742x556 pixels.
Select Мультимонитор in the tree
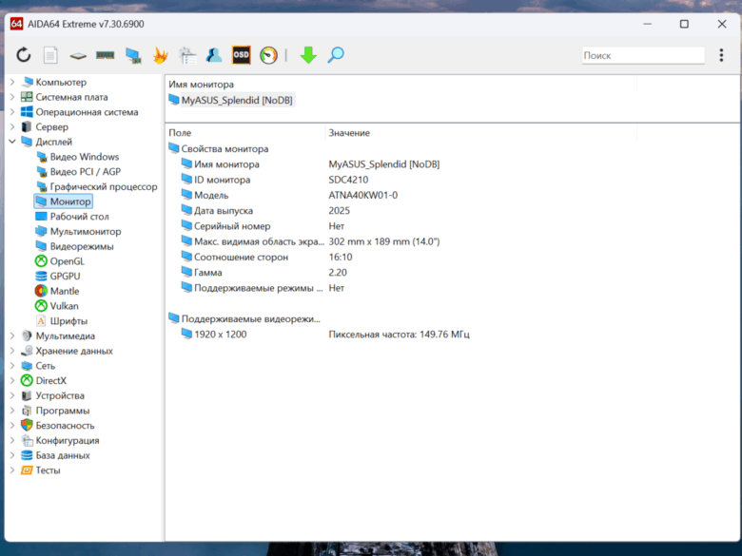79,231
